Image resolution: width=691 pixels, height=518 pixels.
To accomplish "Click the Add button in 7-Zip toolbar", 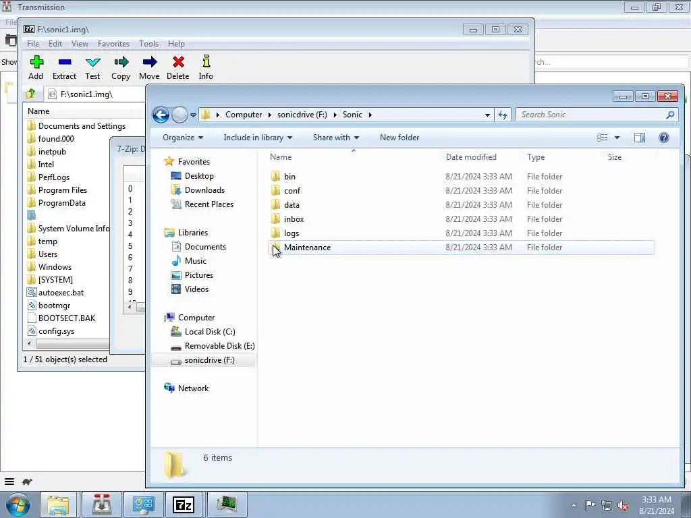I will pos(36,67).
